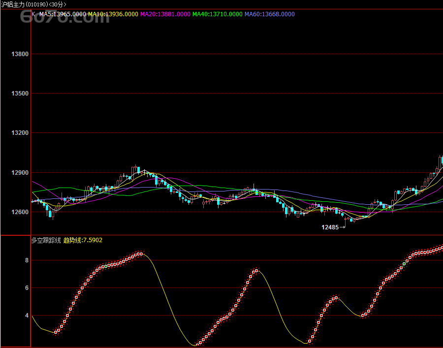Screen dimensions: 443x348
Task: Select the green MA40 indicator label
Action: coord(217,14)
